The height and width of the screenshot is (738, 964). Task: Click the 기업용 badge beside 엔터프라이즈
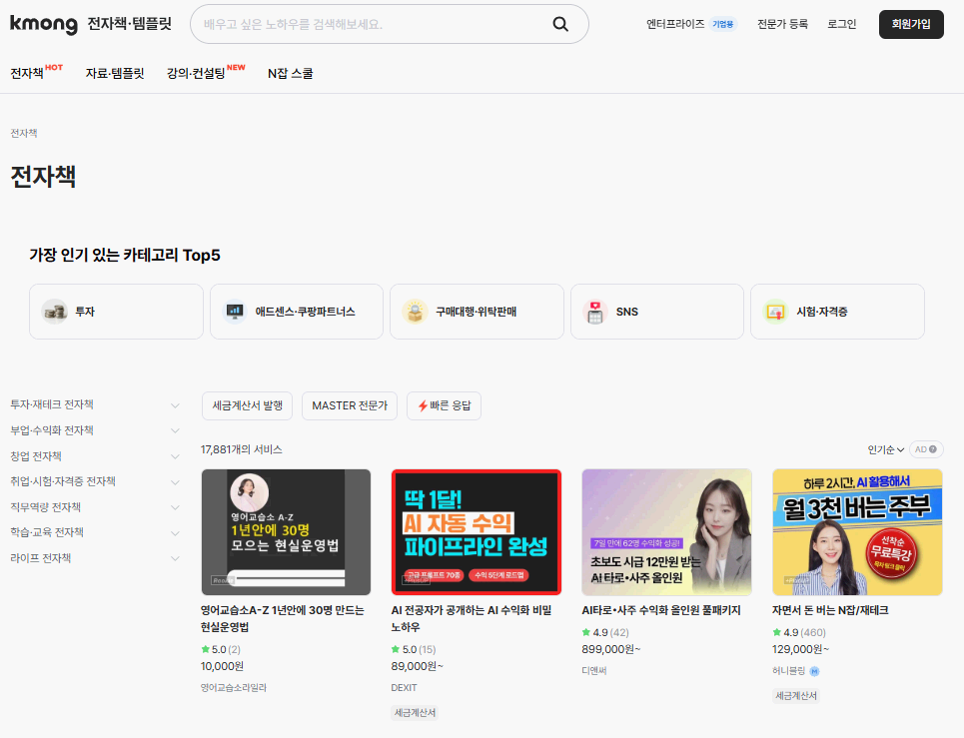722,24
